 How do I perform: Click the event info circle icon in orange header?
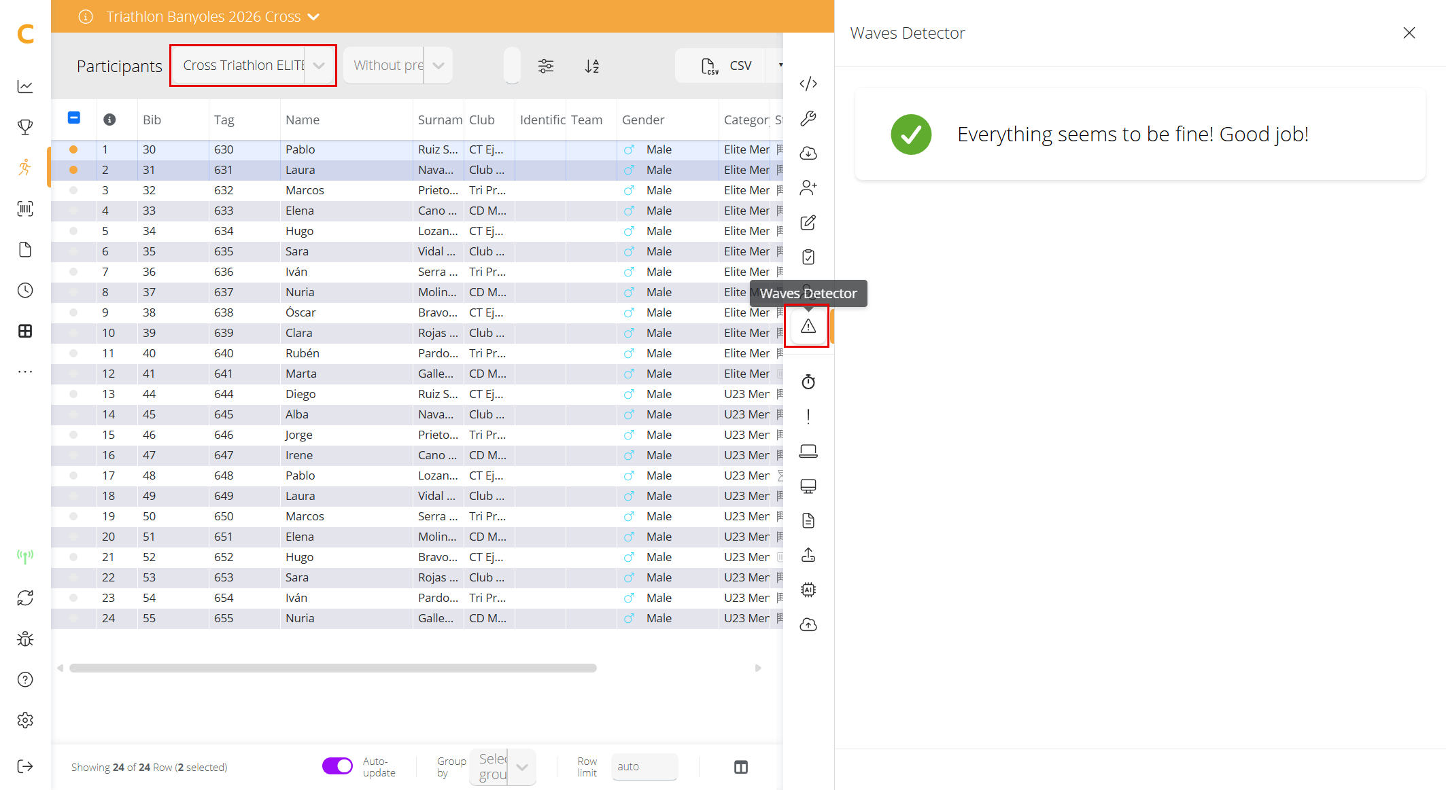(x=86, y=17)
